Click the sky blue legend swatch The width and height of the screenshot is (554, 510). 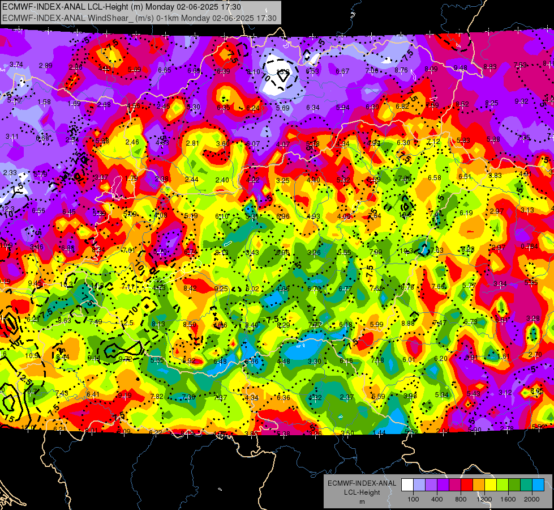click(539, 485)
